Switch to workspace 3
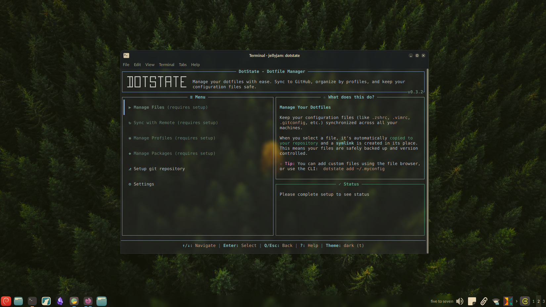Viewport: 546px width, 307px height. point(543,301)
